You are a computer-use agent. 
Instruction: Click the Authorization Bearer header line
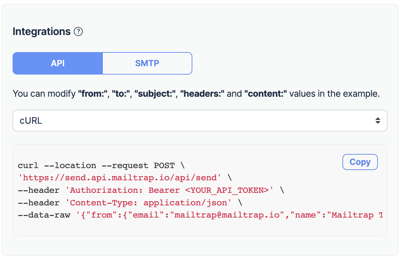point(151,190)
